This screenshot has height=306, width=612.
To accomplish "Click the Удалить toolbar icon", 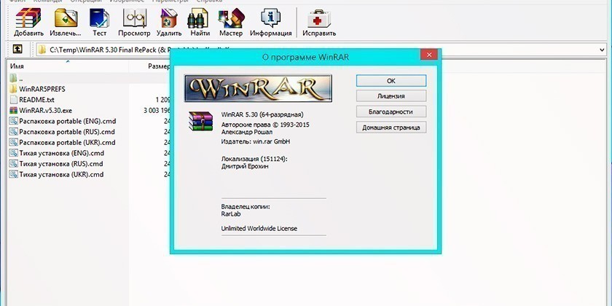I will [169, 23].
